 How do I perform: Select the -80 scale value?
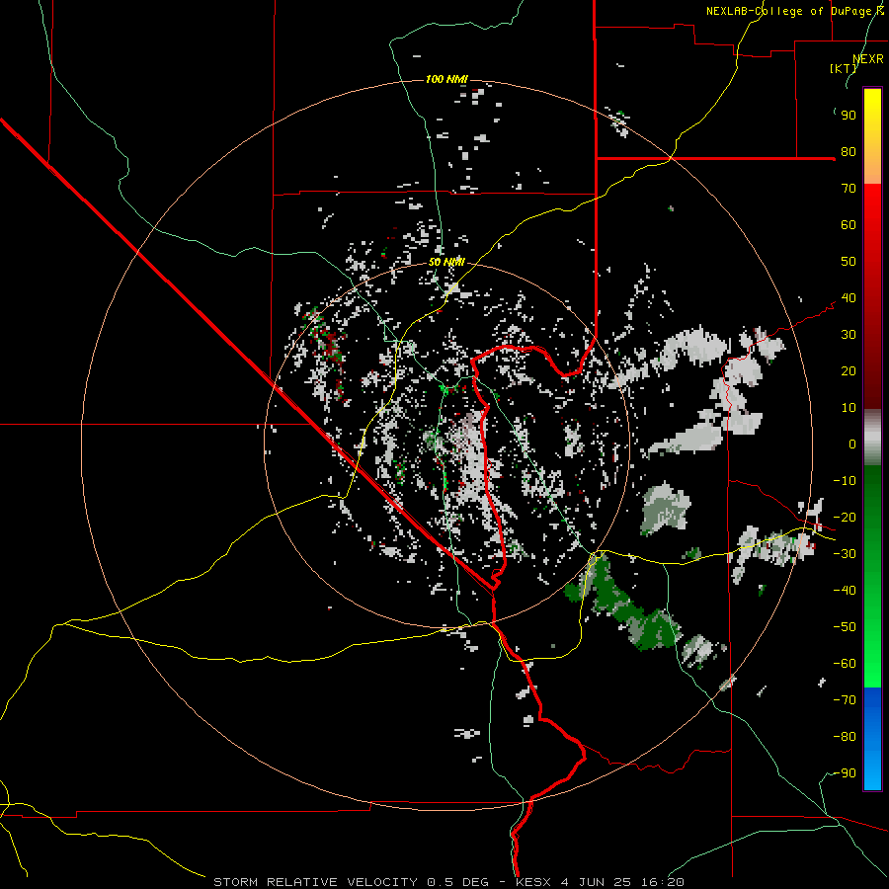pos(845,737)
